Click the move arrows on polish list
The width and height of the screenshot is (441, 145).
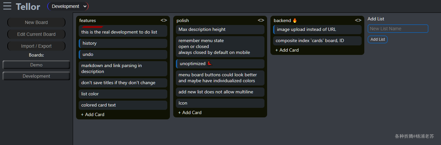click(261, 20)
